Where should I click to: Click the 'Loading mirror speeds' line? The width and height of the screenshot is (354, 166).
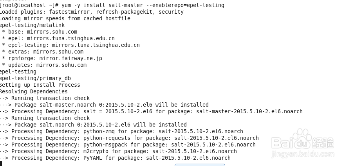tap(65, 18)
